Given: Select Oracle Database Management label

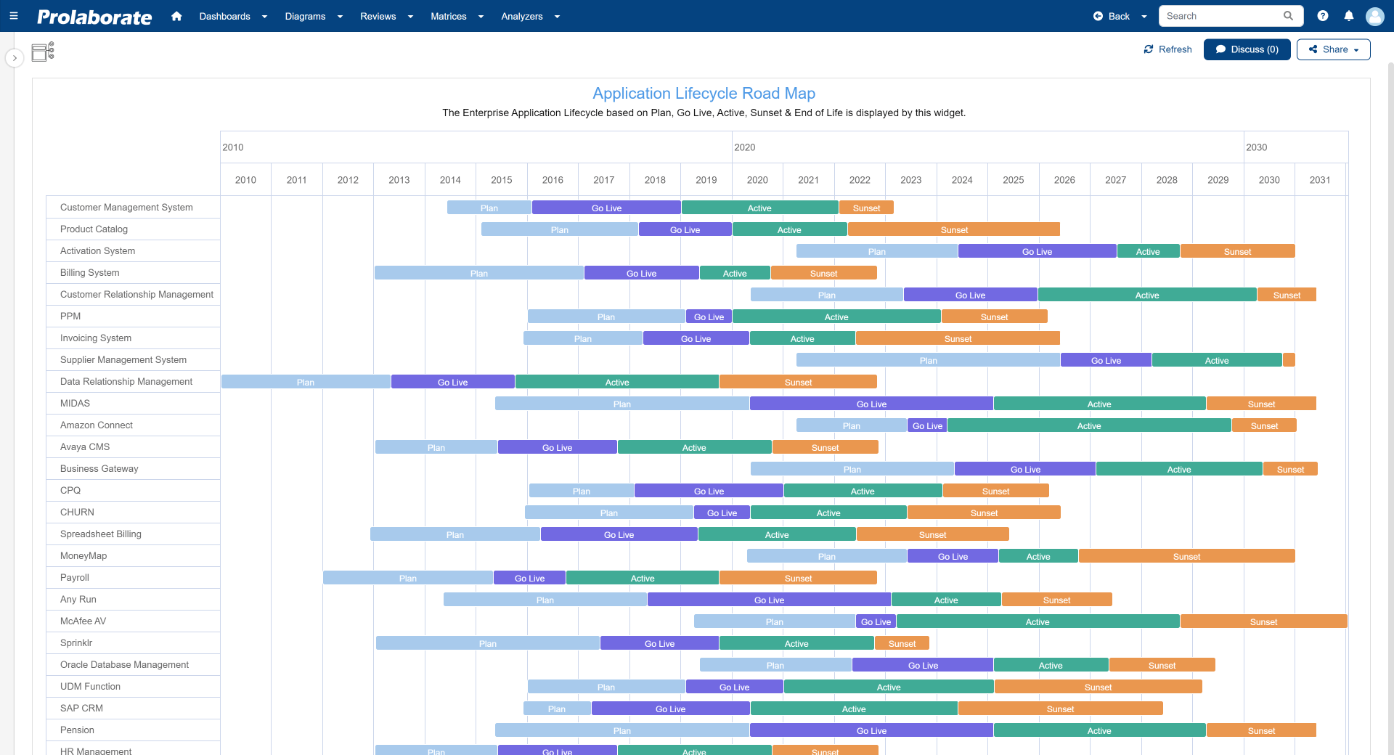Looking at the screenshot, I should 124,664.
